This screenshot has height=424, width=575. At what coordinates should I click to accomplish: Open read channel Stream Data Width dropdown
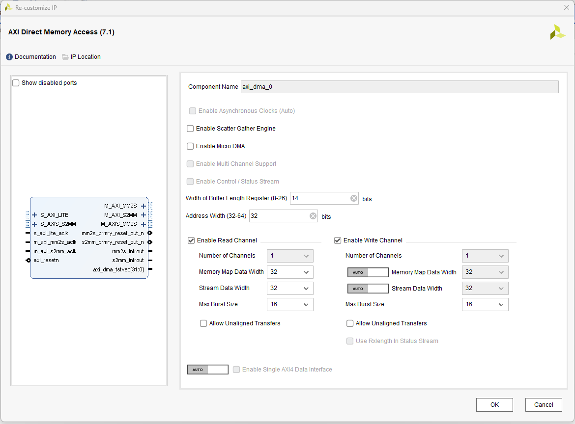pyautogui.click(x=290, y=288)
